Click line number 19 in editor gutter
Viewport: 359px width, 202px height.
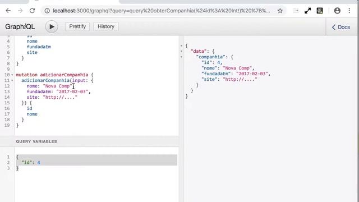7,125
